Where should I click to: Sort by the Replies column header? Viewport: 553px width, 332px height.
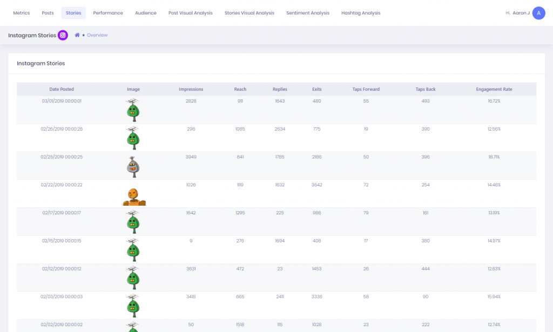(x=280, y=89)
